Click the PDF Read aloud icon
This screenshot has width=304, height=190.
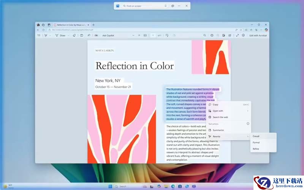pyautogui.click(x=89, y=35)
